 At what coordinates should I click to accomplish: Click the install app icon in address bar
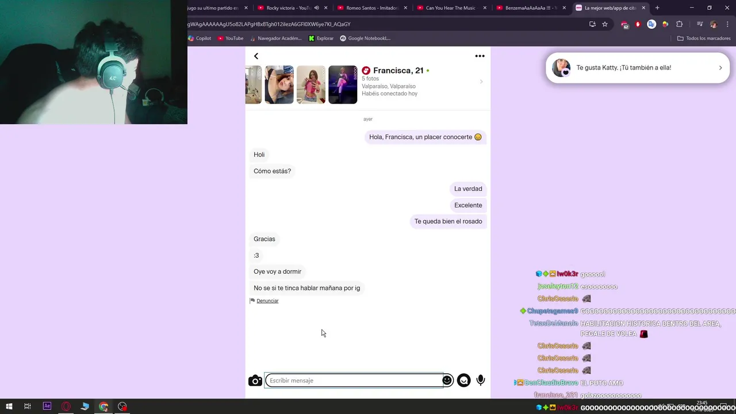[592, 24]
